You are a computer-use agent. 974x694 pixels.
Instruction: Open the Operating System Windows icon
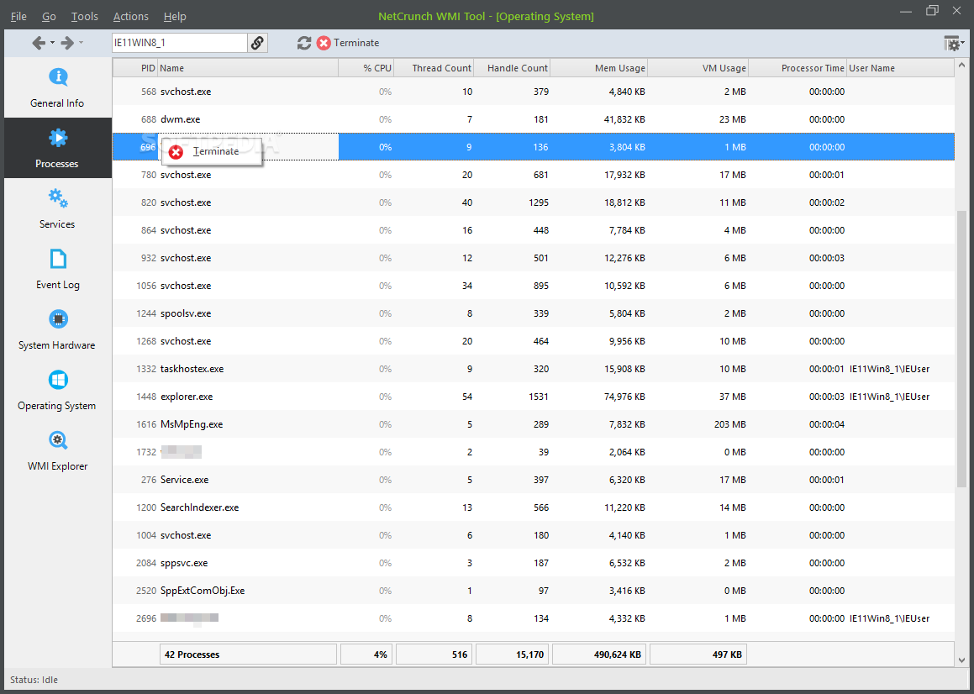(58, 380)
